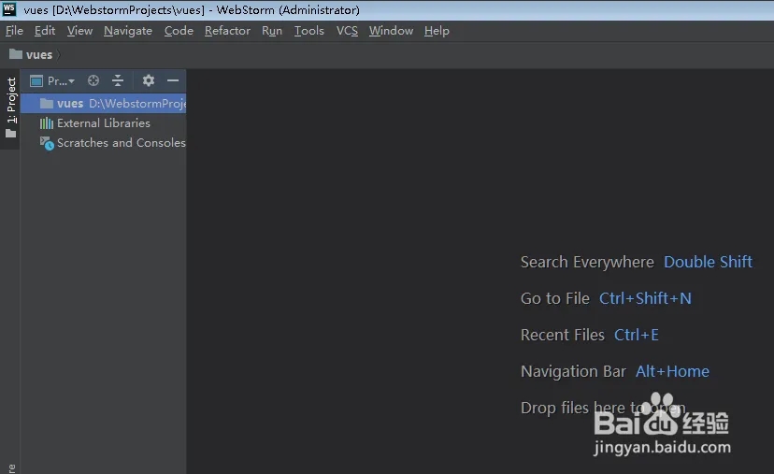Open the Help menu
Image resolution: width=774 pixels, height=474 pixels.
[437, 31]
